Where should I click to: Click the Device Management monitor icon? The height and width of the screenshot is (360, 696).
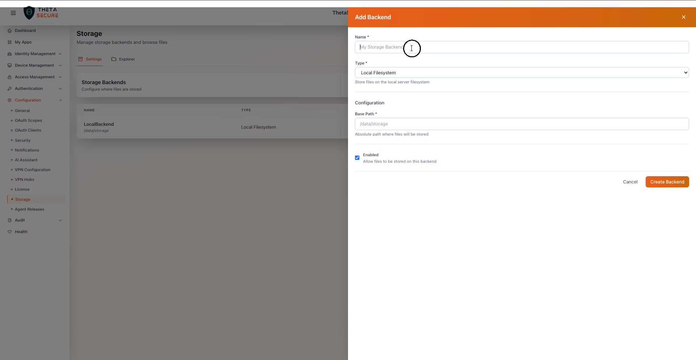(x=10, y=65)
